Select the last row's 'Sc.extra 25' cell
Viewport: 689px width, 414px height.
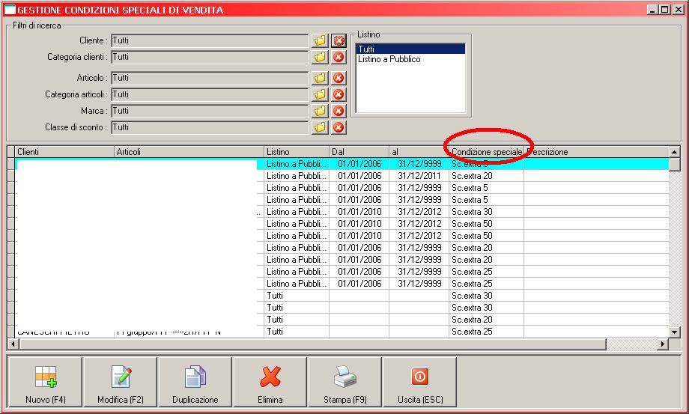(486, 332)
